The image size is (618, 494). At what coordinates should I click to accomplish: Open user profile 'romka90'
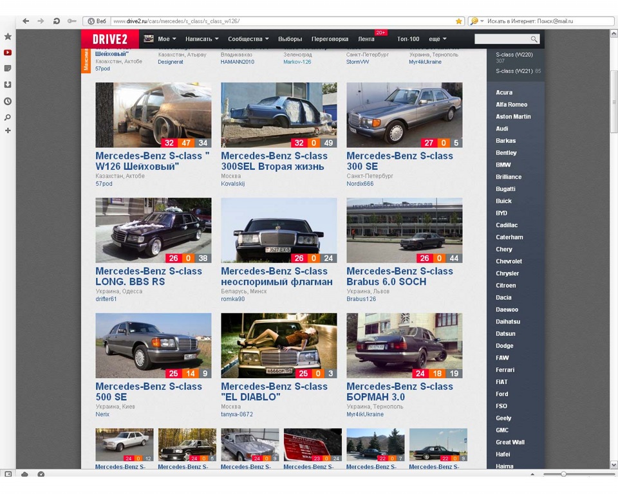tap(232, 299)
